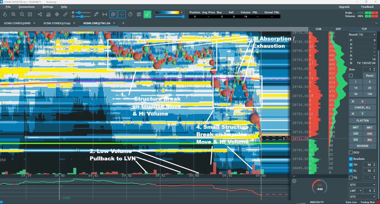Click the size 100 preset button
The width and height of the screenshot is (380, 204).
369,94
